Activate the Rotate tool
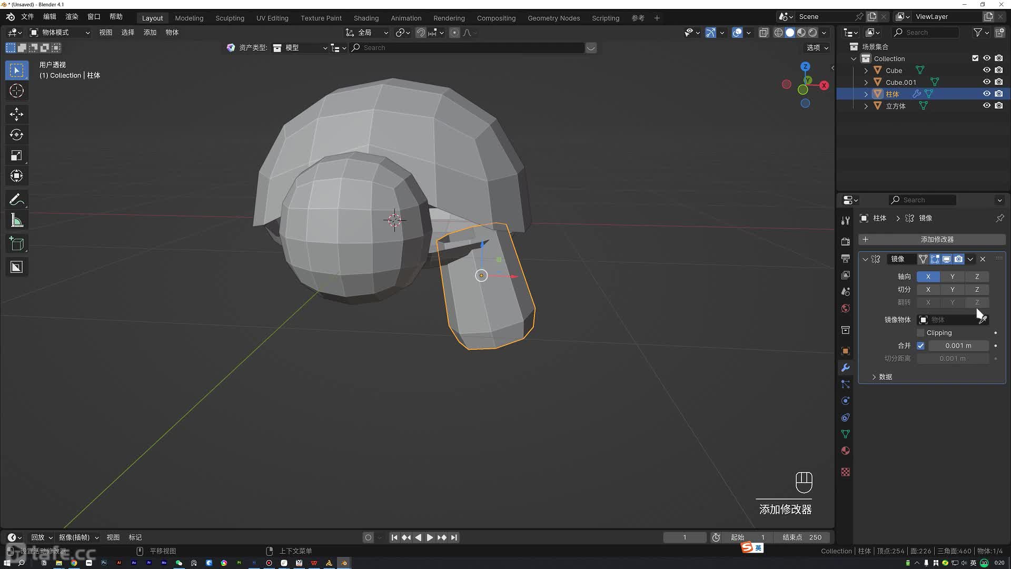Image resolution: width=1011 pixels, height=569 pixels. [16, 134]
